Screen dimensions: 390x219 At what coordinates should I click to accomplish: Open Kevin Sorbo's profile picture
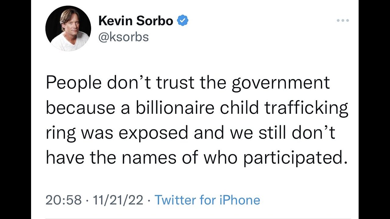coord(68,28)
